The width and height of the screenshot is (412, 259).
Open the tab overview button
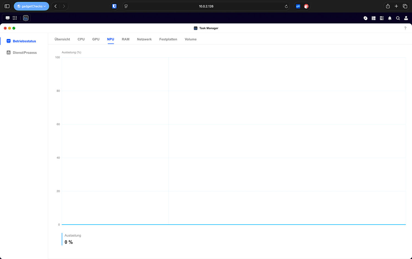pos(405,6)
